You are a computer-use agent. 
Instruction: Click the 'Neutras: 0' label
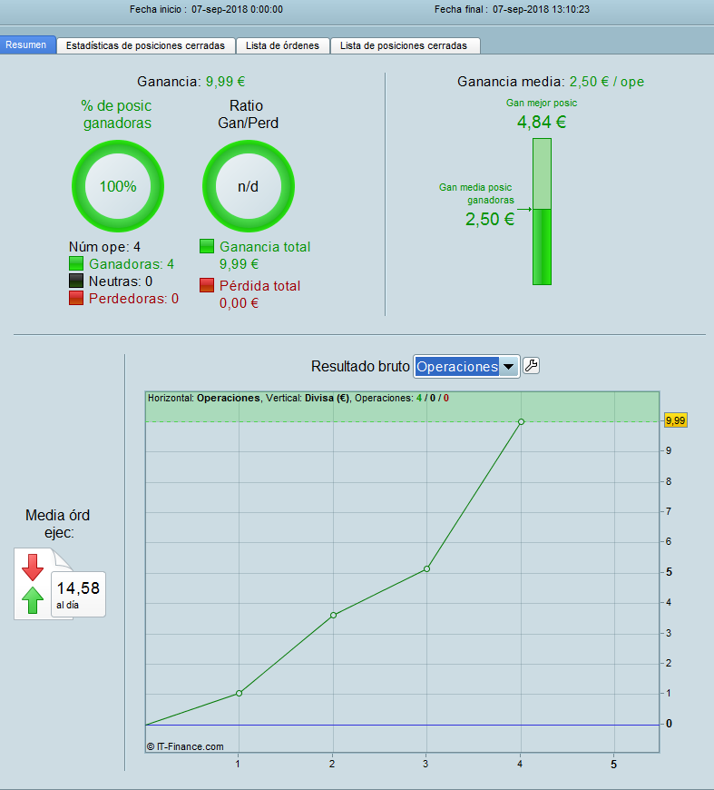tap(121, 281)
